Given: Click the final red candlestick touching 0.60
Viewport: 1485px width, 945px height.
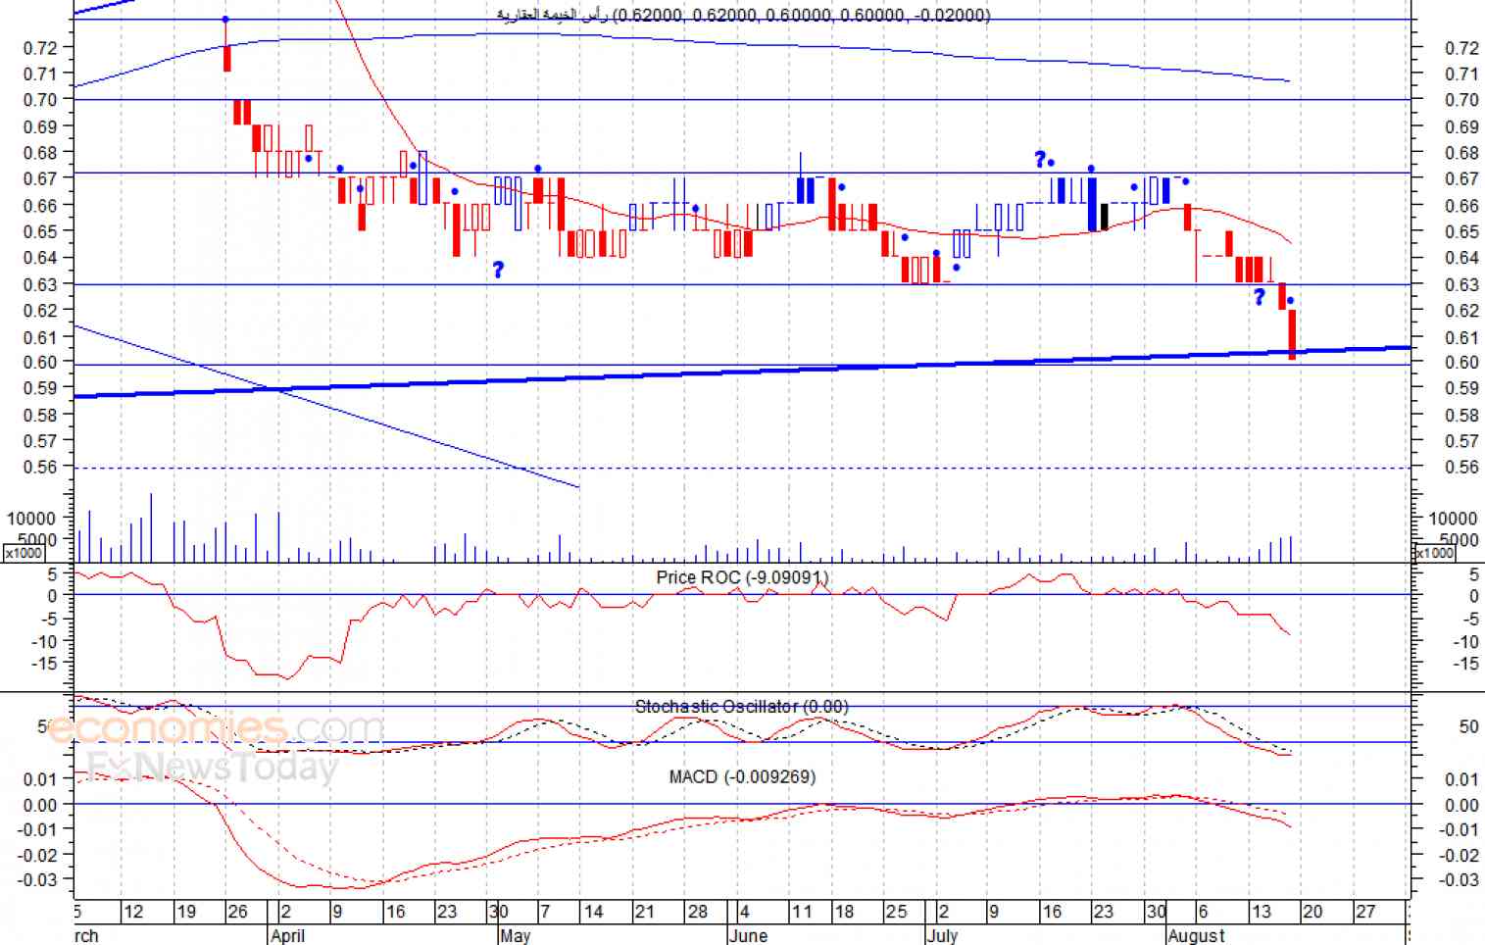Looking at the screenshot, I should 1292,334.
